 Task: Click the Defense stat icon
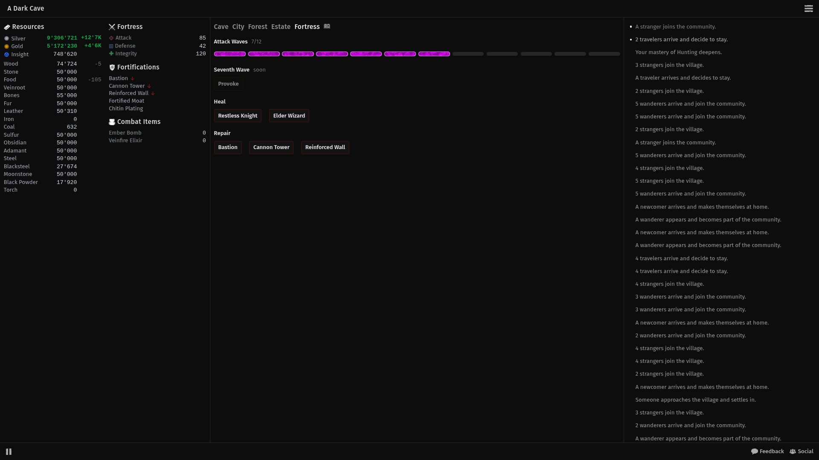point(111,46)
